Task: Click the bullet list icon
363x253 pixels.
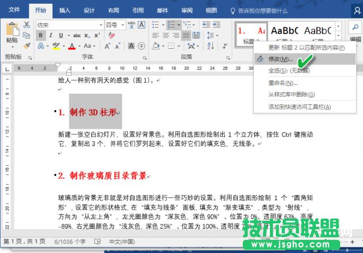Action: point(156,25)
